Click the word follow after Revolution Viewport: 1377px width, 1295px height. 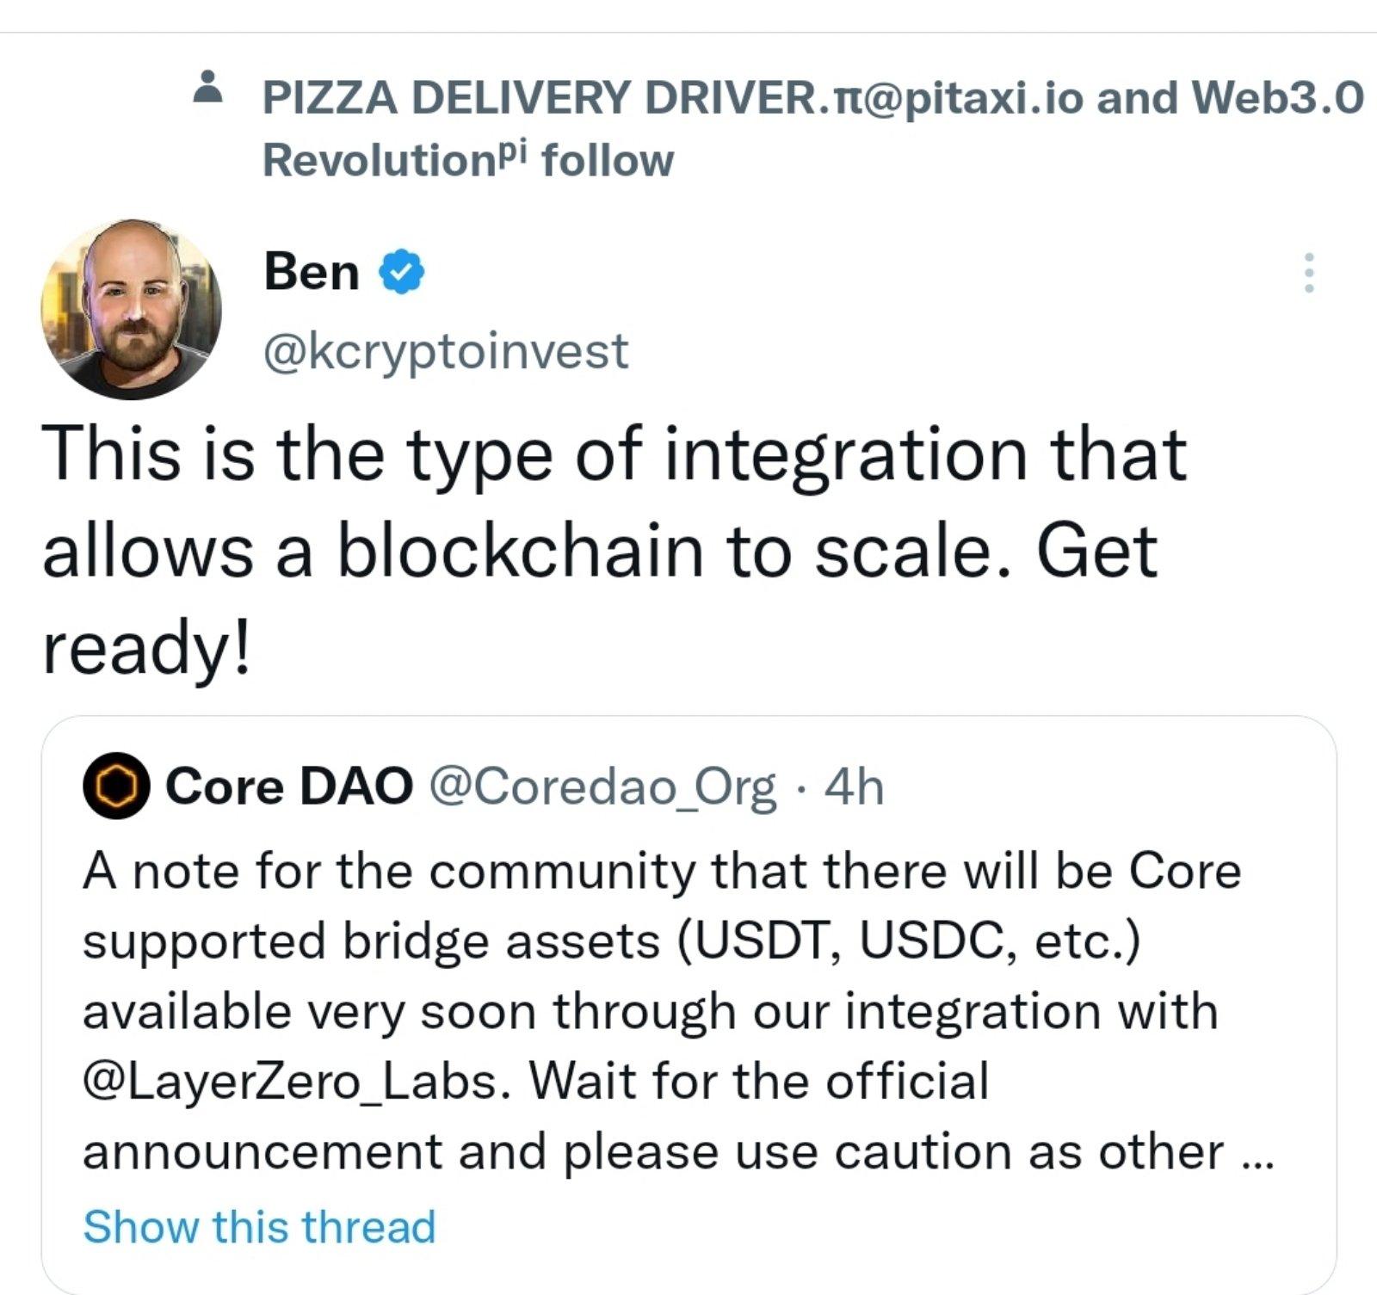[x=608, y=161]
